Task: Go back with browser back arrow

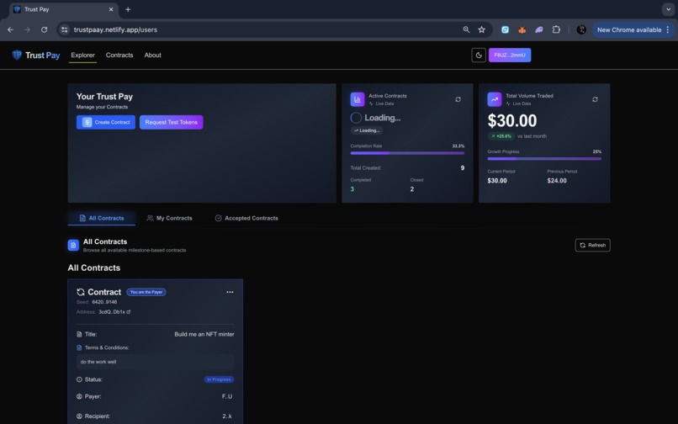Action: [10, 29]
